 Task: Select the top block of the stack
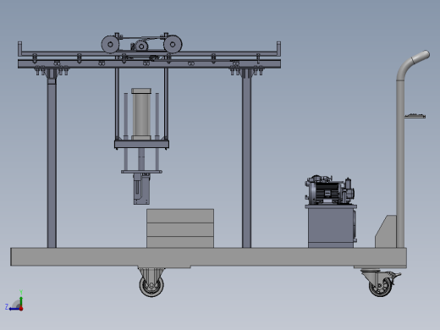180,216
